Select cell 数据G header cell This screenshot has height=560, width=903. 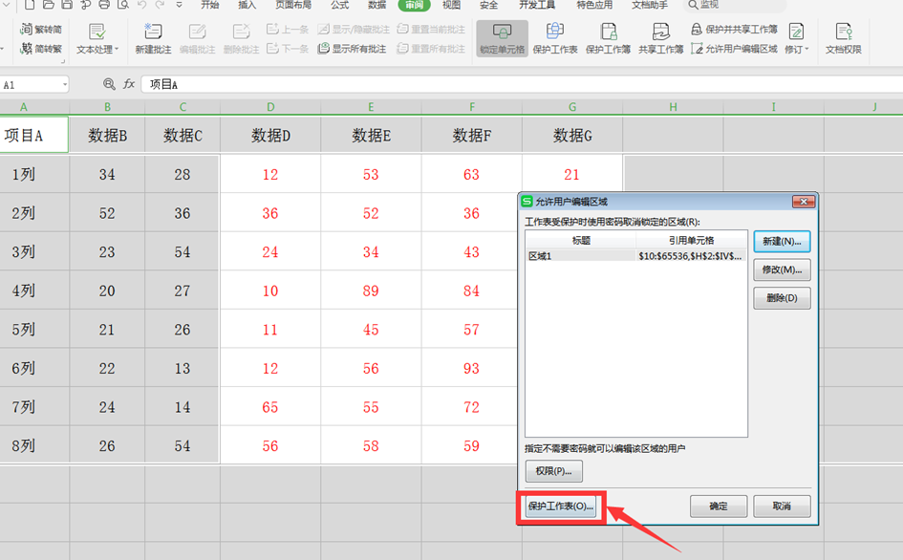[572, 136]
